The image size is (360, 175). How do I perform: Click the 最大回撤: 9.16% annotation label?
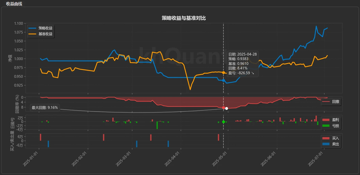[45, 108]
